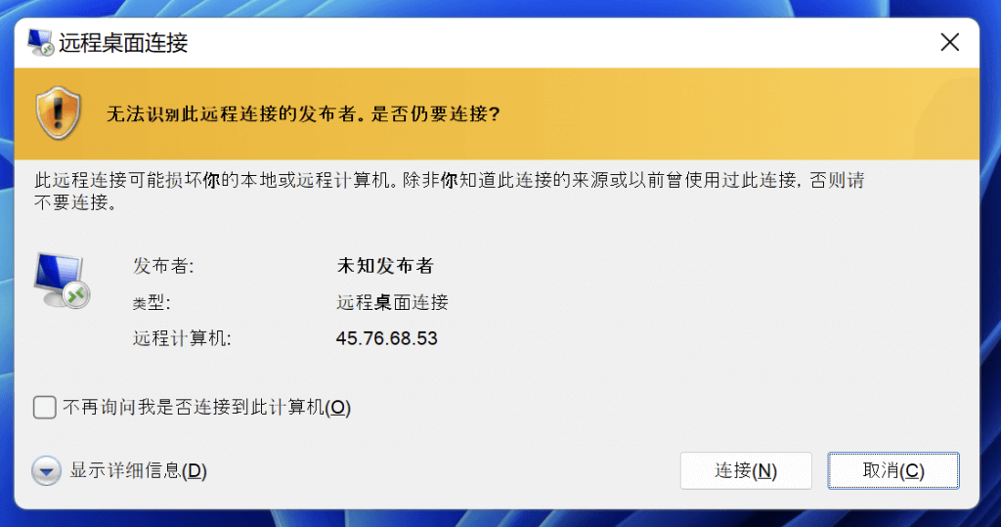Enable the 不再询问我是否连接到此计算机 checkbox
This screenshot has height=527, width=1001.
[44, 407]
